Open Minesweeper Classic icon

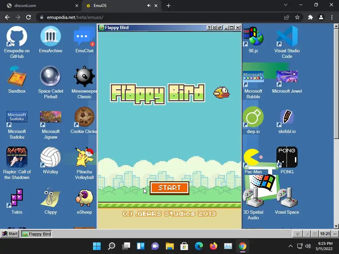84,82
